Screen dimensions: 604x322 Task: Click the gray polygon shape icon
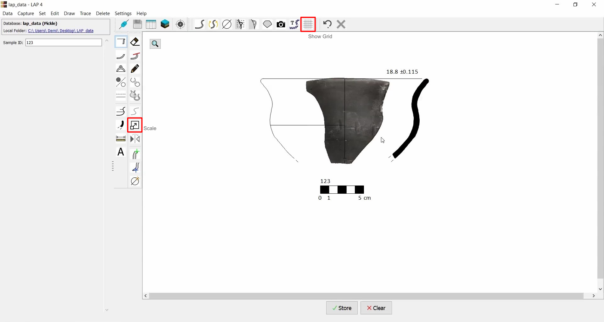pyautogui.click(x=267, y=24)
